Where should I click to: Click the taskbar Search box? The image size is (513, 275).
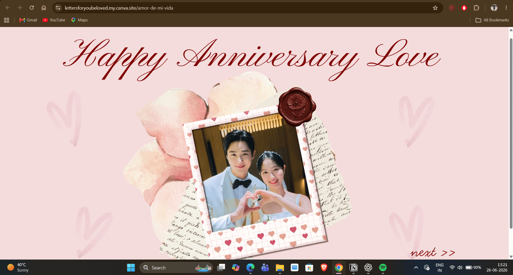pos(176,267)
